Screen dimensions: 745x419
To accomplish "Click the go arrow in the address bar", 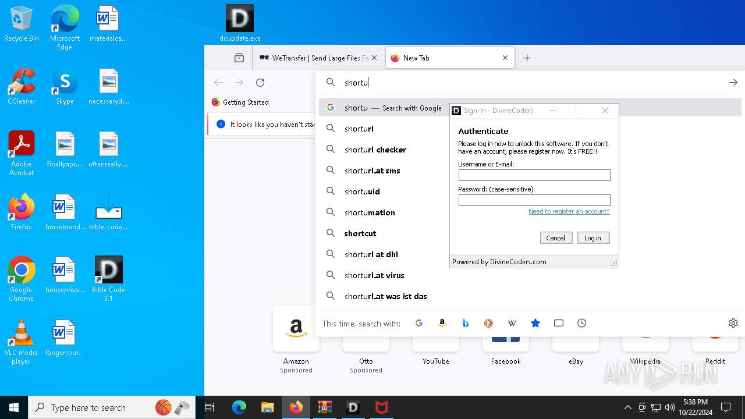I will (733, 83).
